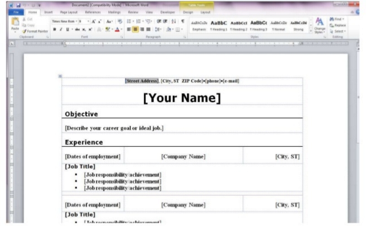Save the document from Quick Access toolbar

[18, 5]
